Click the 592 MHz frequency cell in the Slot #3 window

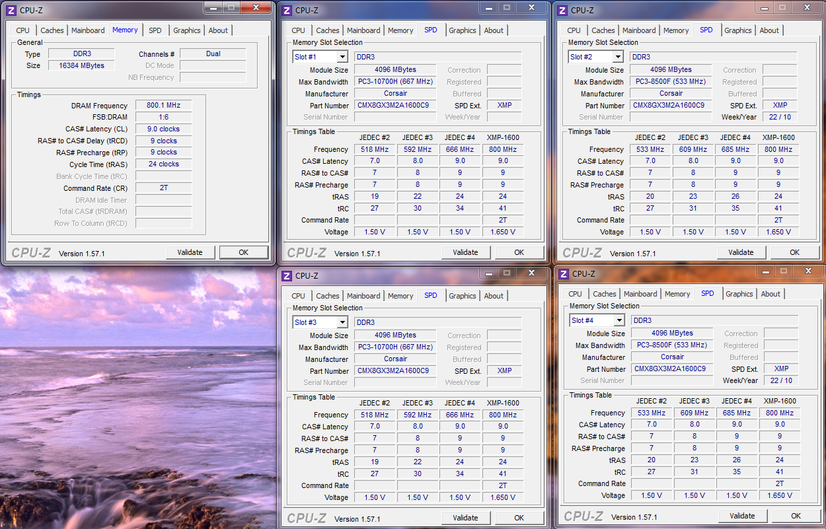tap(418, 415)
